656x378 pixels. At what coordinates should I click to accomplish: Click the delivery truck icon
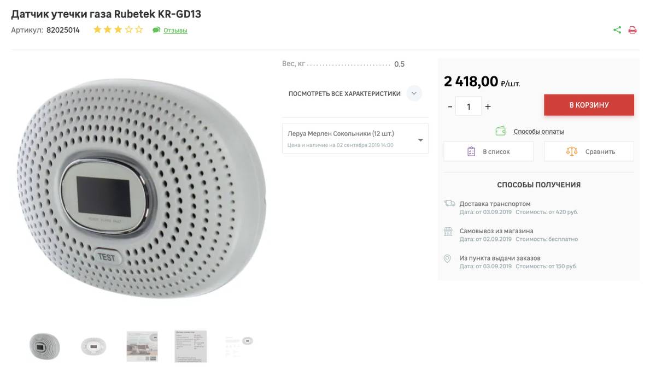pos(449,204)
